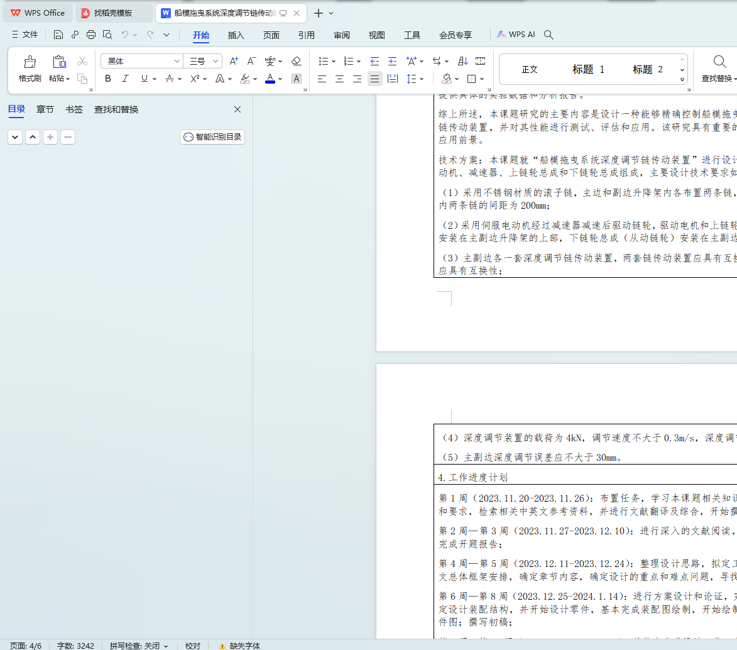This screenshot has height=650, width=737.
Task: Apply paragraph shading fill color
Action: click(447, 79)
